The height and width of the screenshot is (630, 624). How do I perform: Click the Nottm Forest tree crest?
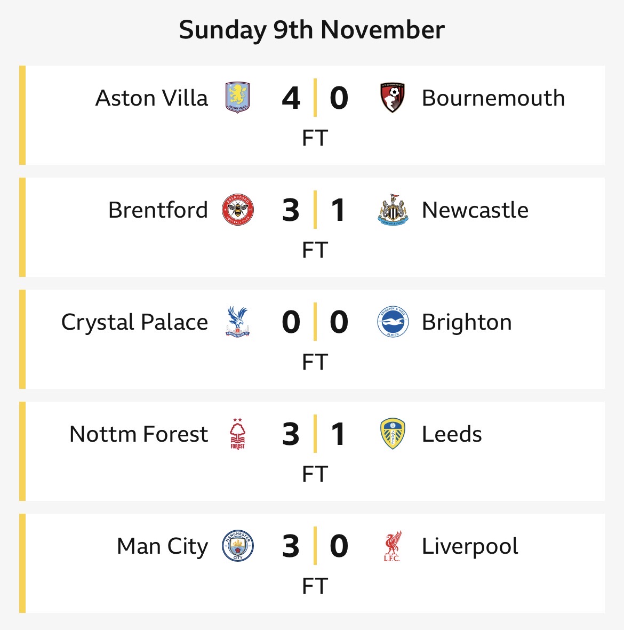click(238, 434)
